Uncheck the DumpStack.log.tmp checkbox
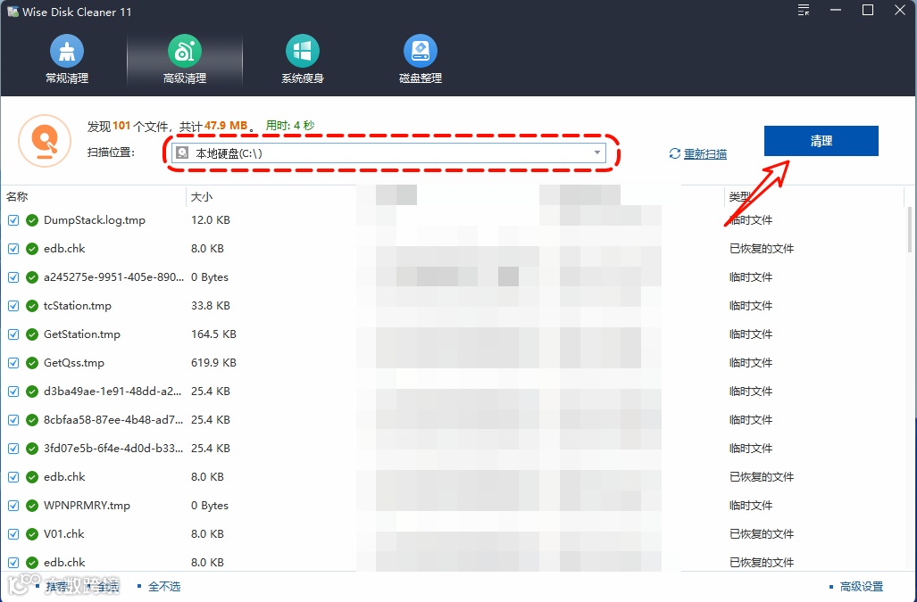The image size is (917, 602). click(x=13, y=220)
